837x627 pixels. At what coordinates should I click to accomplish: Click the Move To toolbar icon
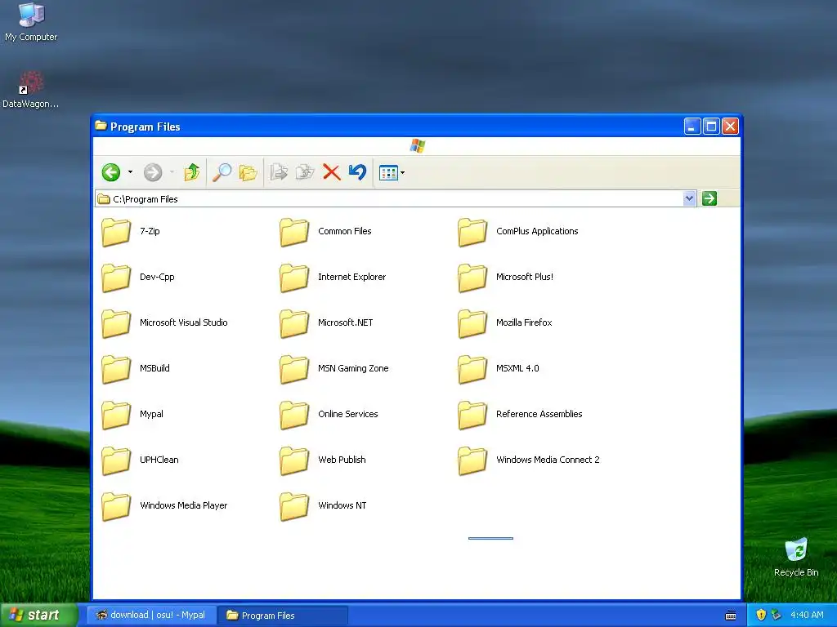(x=279, y=172)
